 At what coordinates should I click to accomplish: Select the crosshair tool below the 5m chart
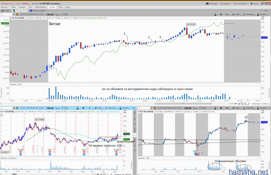click(x=239, y=104)
